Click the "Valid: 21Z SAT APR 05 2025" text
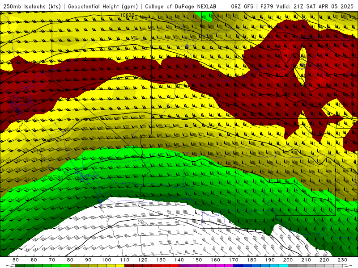 [315, 7]
